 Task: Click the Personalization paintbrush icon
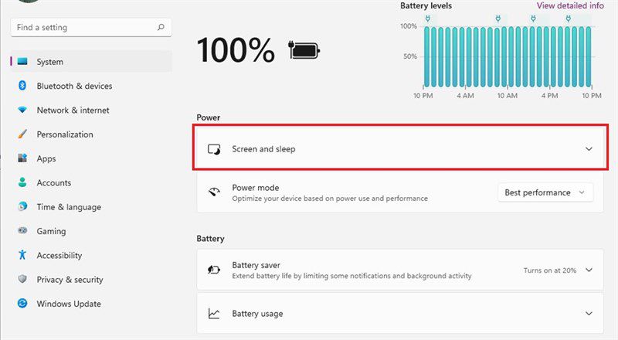click(22, 134)
